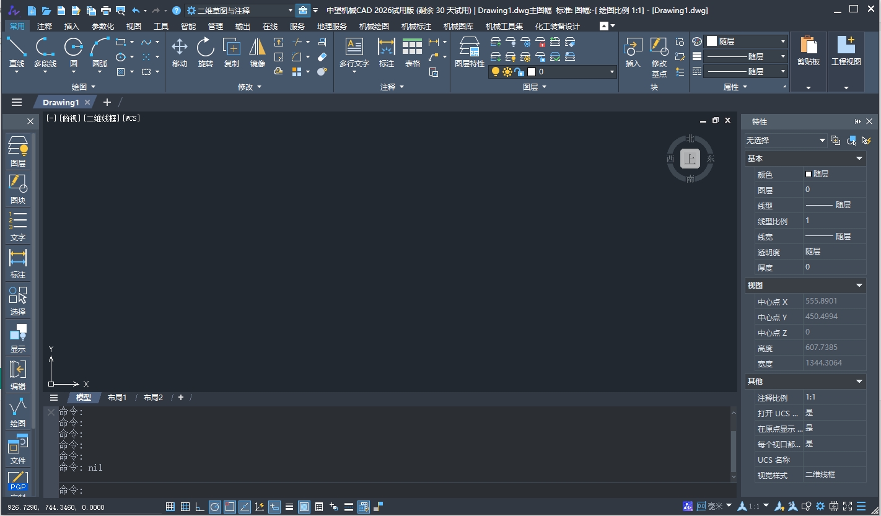
Task: Click the eraser icon in modify panel
Action: (x=322, y=57)
